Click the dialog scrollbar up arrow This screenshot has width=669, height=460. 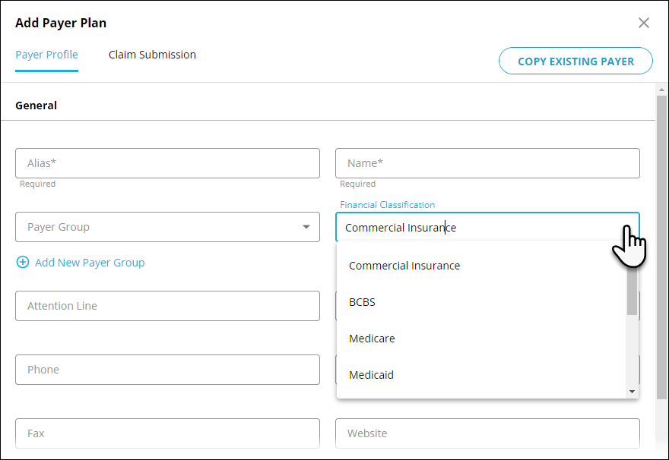tap(661, 90)
